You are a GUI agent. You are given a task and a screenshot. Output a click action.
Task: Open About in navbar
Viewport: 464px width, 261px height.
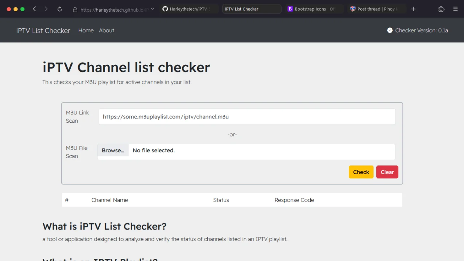107,30
